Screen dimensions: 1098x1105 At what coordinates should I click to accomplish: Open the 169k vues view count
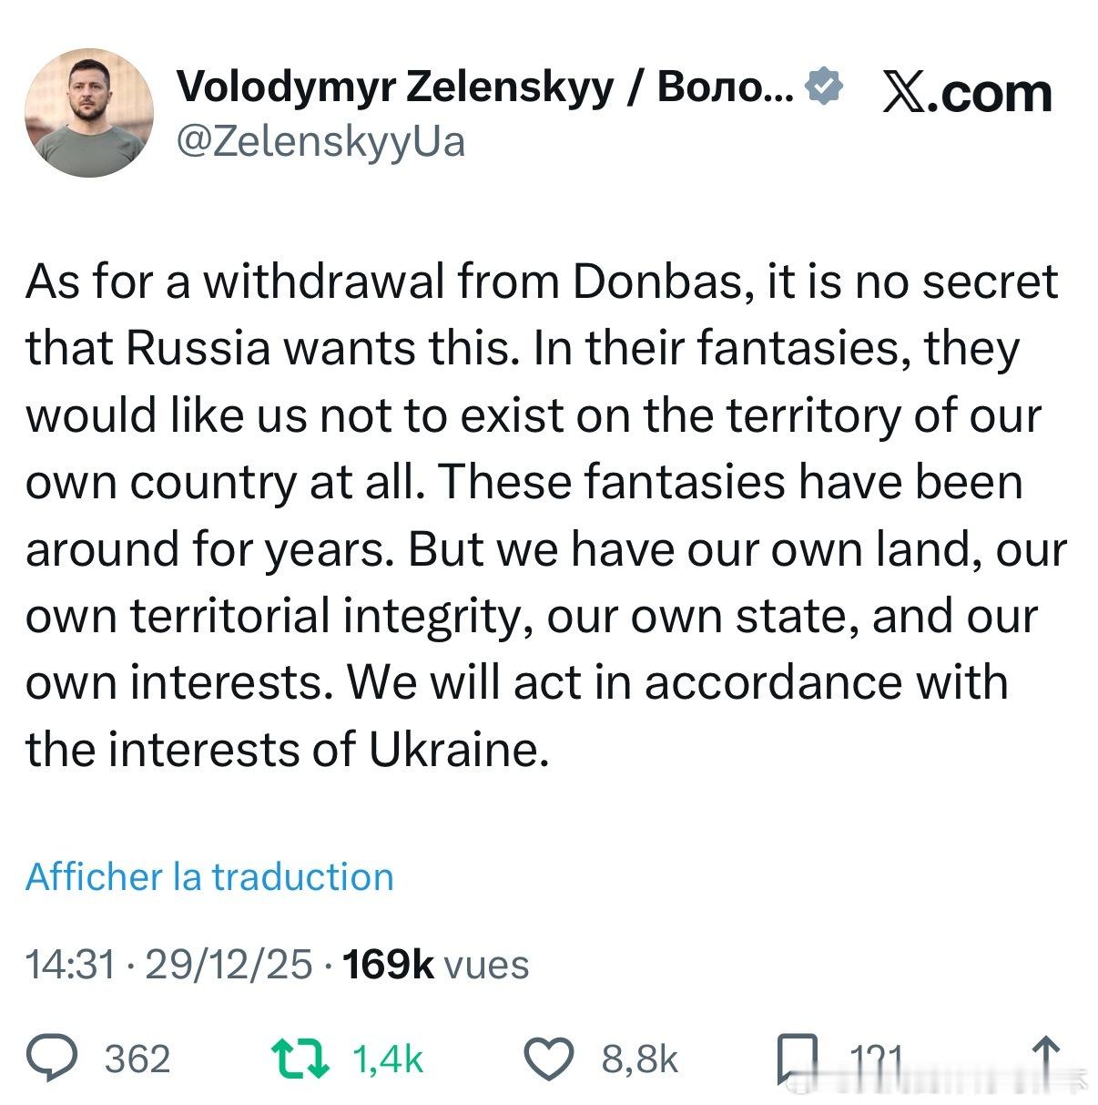[435, 964]
